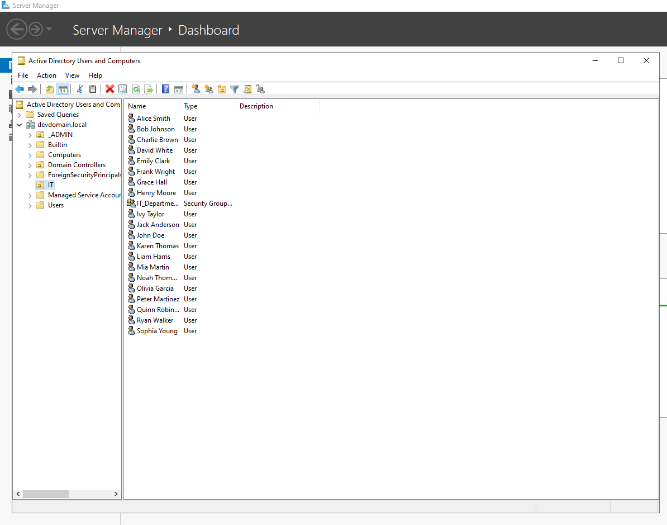Click the Export List icon
The height and width of the screenshot is (525, 667).
(149, 89)
